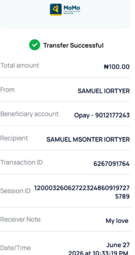Click the Session ID label
Viewport: 135px width, 255px height.
[15, 191]
